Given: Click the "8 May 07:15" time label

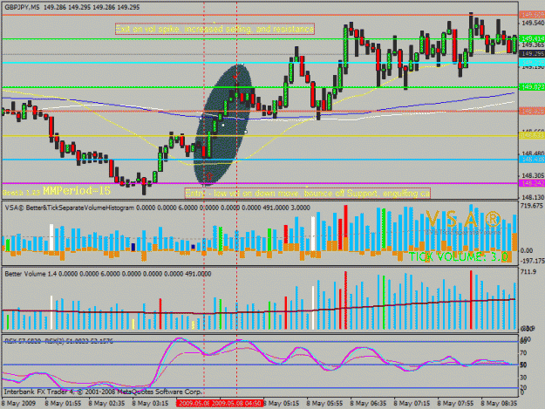Looking at the screenshot, I should pyautogui.click(x=412, y=404).
